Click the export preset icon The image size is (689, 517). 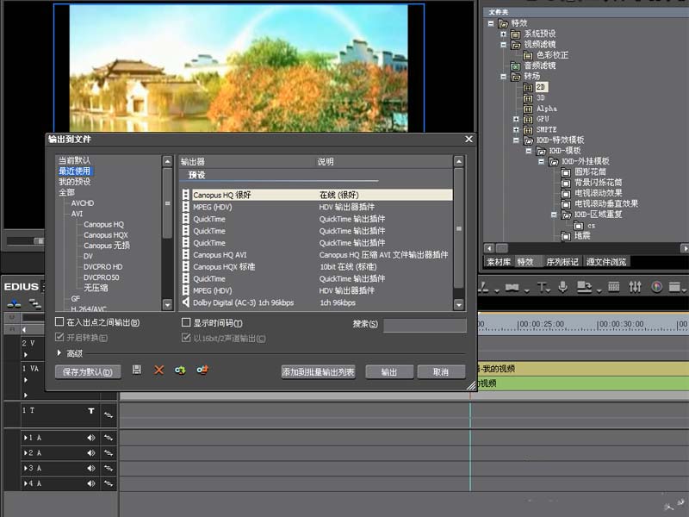click(x=202, y=371)
